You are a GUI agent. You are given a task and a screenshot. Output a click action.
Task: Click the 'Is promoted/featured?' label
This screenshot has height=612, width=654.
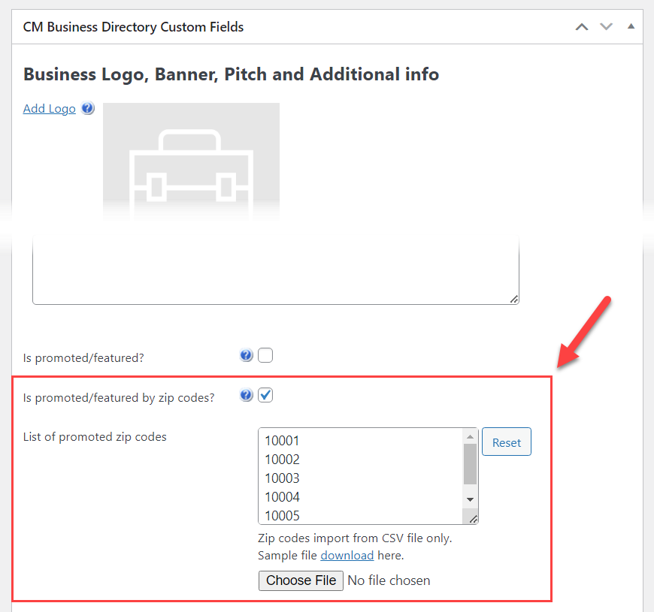[83, 358]
